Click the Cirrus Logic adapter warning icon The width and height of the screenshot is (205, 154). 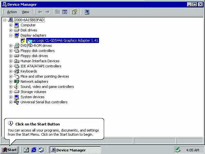point(23,40)
